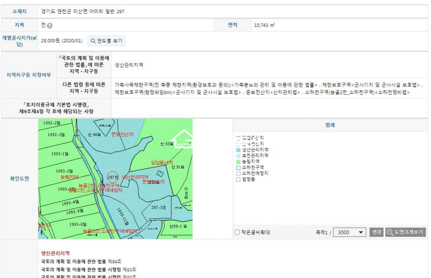This screenshot has width=431, height=278.
Task: Click the magnifier icon in 연도별 보기
Action: 93,41
